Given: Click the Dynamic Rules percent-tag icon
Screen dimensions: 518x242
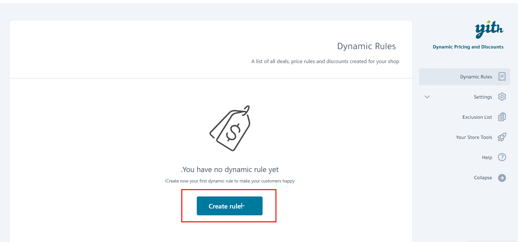Looking at the screenshot, I should coord(502,77).
